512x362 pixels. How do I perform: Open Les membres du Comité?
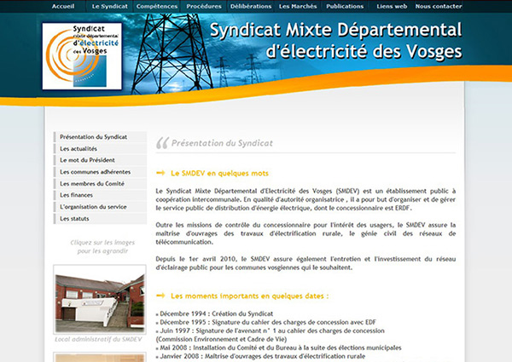(100, 183)
